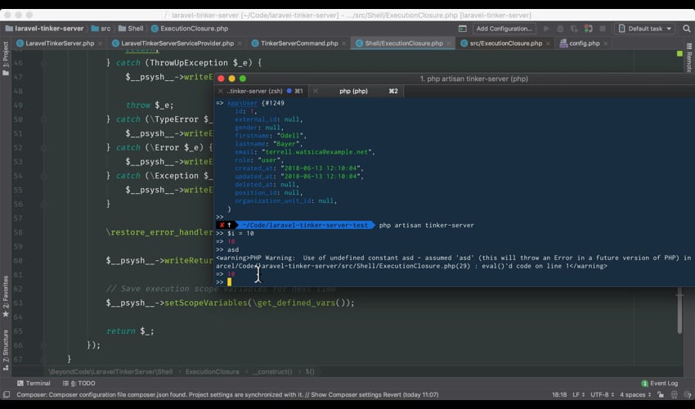
Task: Click __construct() in bottom breadcrumb
Action: click(272, 371)
